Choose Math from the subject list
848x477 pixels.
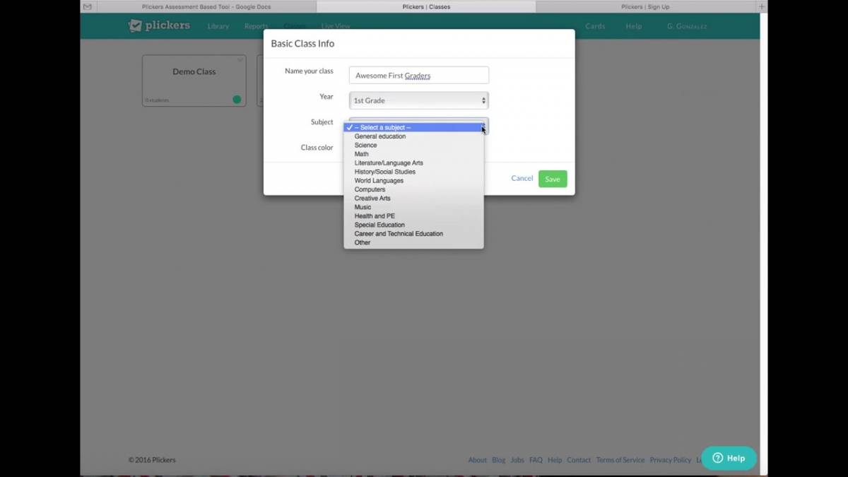[413, 154]
